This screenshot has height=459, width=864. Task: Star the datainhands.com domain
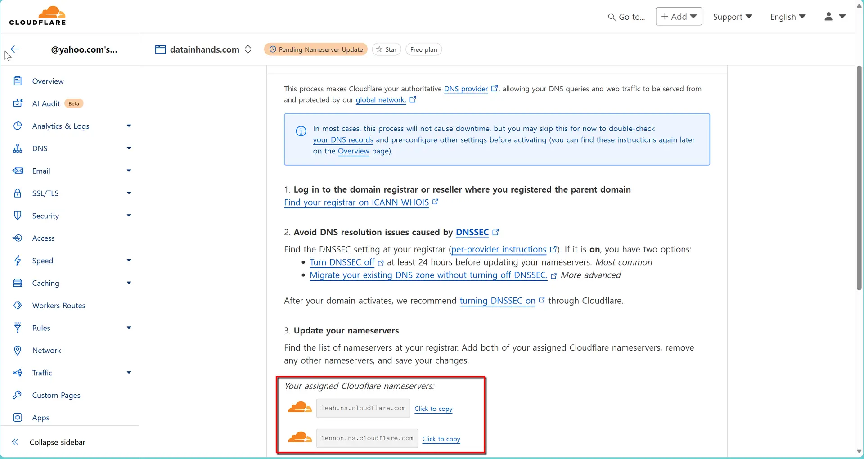tap(386, 49)
